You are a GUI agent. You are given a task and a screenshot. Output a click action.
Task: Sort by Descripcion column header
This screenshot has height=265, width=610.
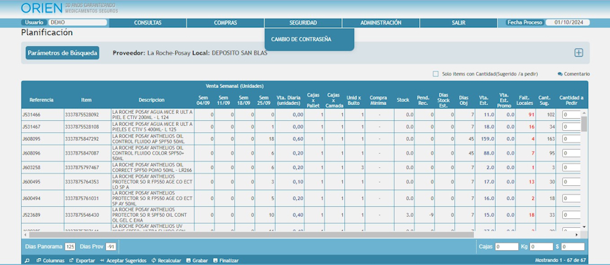[x=151, y=100]
